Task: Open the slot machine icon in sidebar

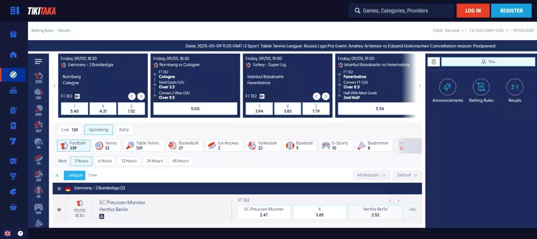Action: pos(13,110)
